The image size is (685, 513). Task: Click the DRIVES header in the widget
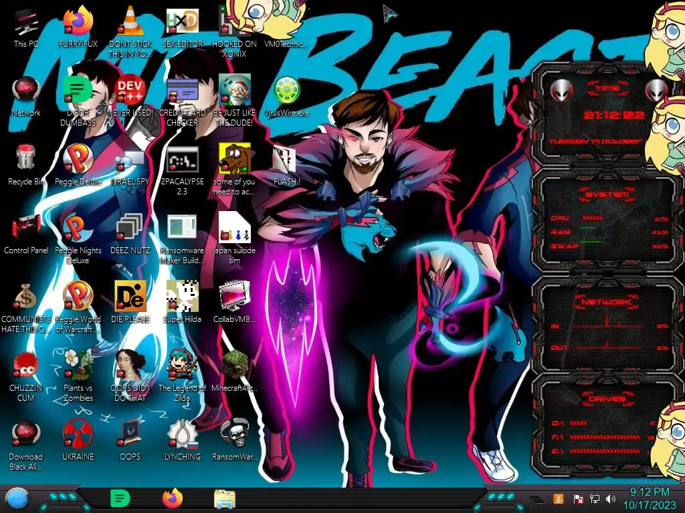tap(607, 399)
